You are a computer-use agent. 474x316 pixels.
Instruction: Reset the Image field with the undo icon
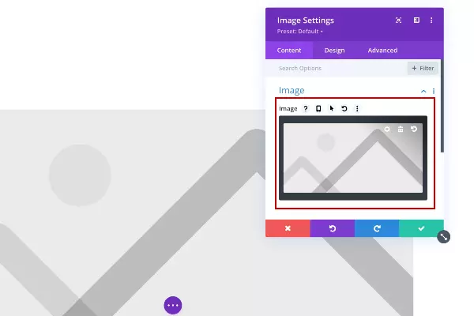[344, 108]
